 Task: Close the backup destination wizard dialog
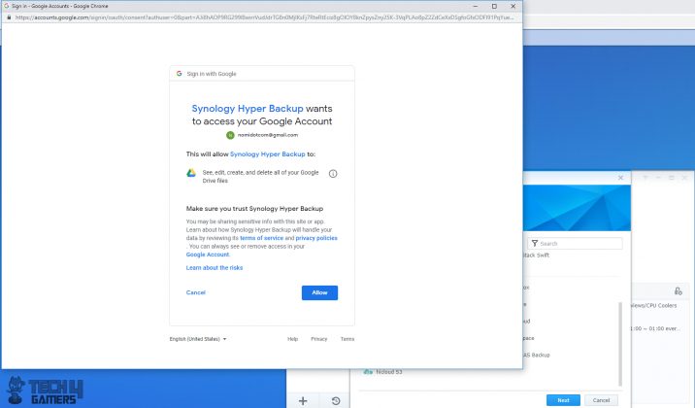620,178
